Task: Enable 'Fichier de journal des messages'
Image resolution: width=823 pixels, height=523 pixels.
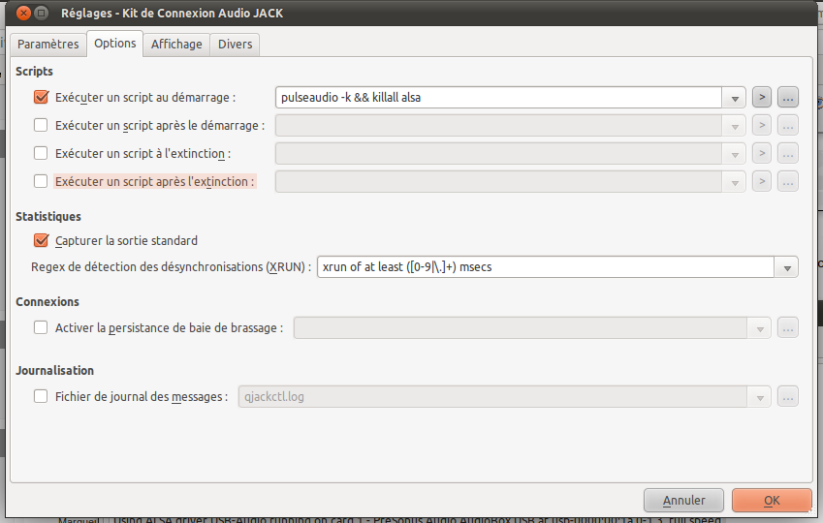Action: tap(41, 396)
